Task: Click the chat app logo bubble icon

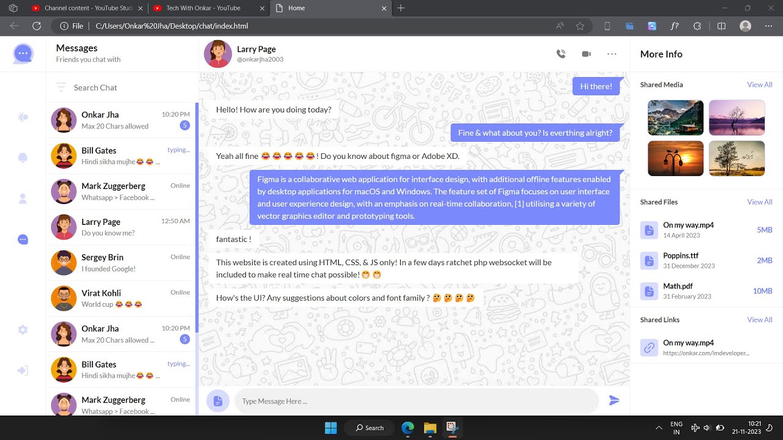Action: 23,54
